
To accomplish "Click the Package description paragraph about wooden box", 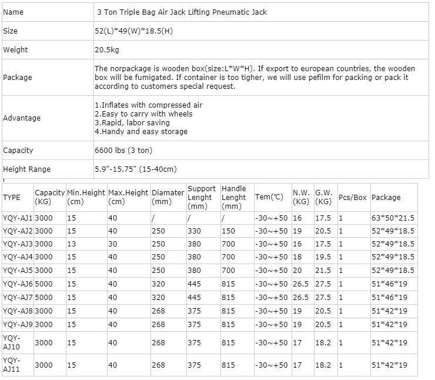I will (252, 78).
